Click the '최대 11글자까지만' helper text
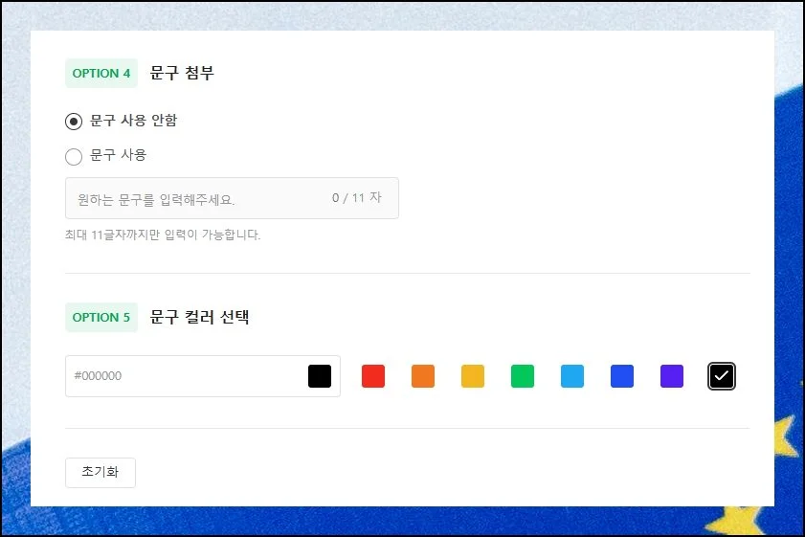This screenshot has width=805, height=537. pyautogui.click(x=163, y=235)
